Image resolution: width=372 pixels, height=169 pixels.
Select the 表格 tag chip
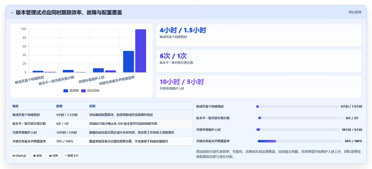37,156
